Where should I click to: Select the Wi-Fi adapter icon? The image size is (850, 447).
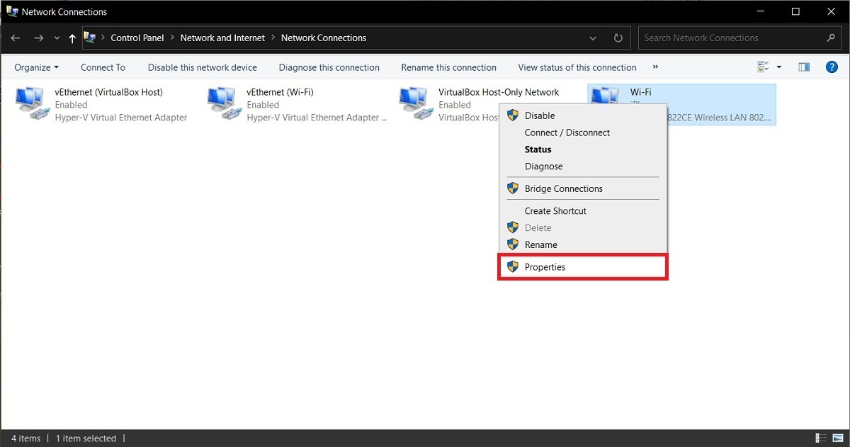606,96
